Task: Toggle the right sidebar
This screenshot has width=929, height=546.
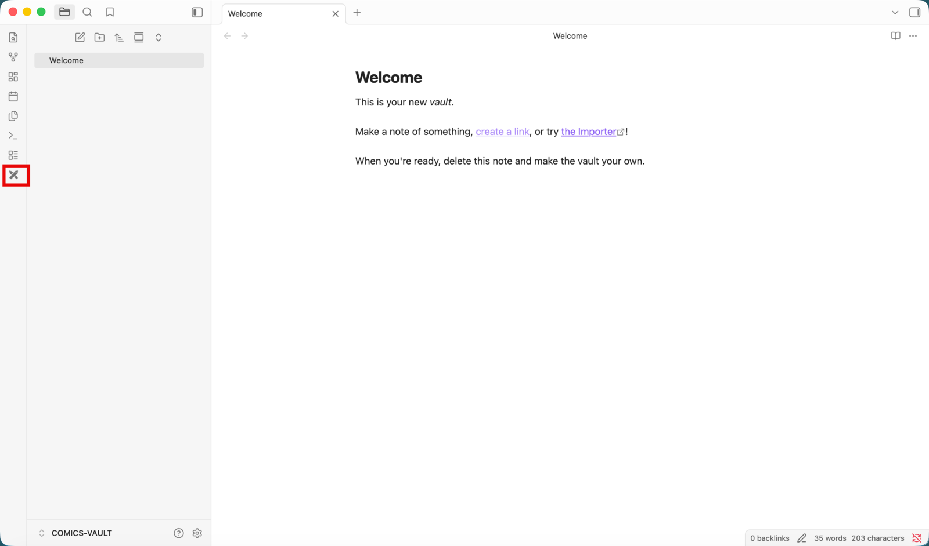Action: [x=915, y=12]
